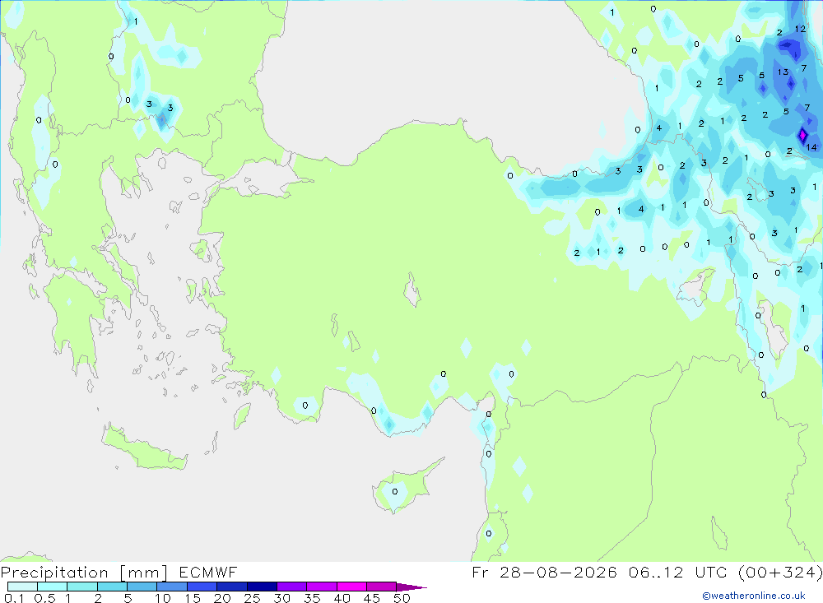
Task: Click the above-50 legend arrow tip
Action: point(411,587)
